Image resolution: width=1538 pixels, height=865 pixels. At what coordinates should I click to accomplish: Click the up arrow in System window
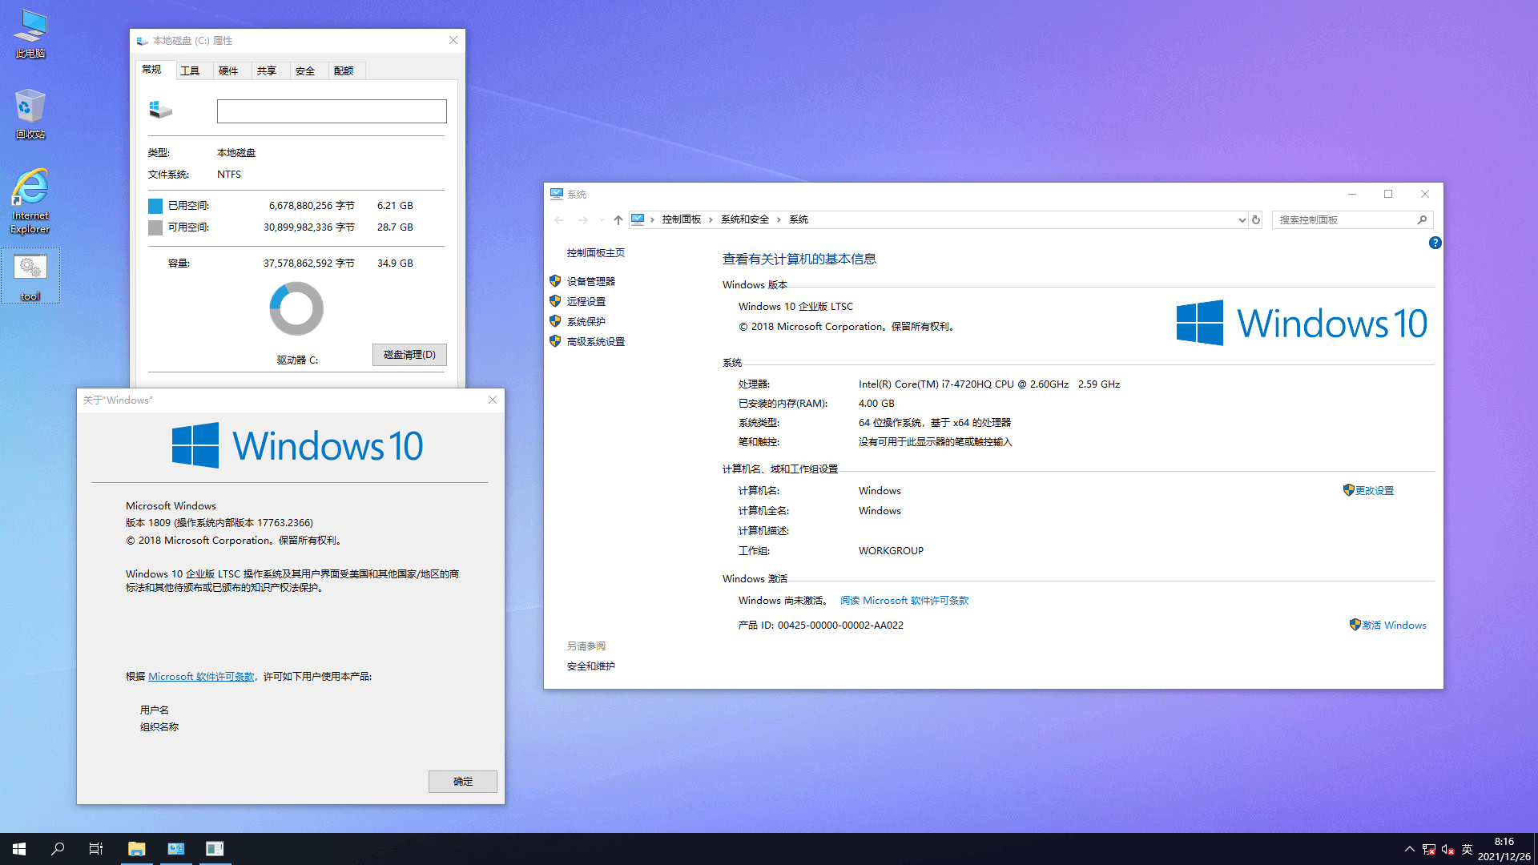pyautogui.click(x=618, y=219)
